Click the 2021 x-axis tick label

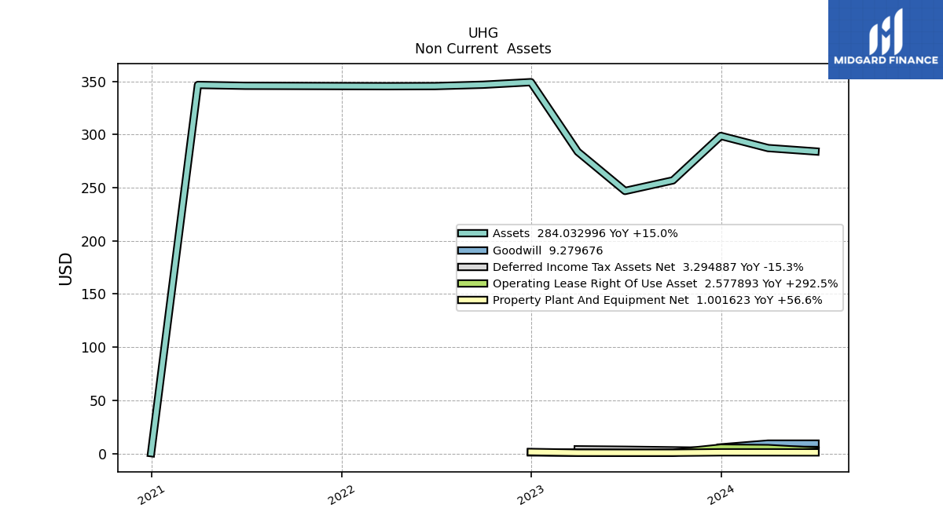tap(152, 495)
